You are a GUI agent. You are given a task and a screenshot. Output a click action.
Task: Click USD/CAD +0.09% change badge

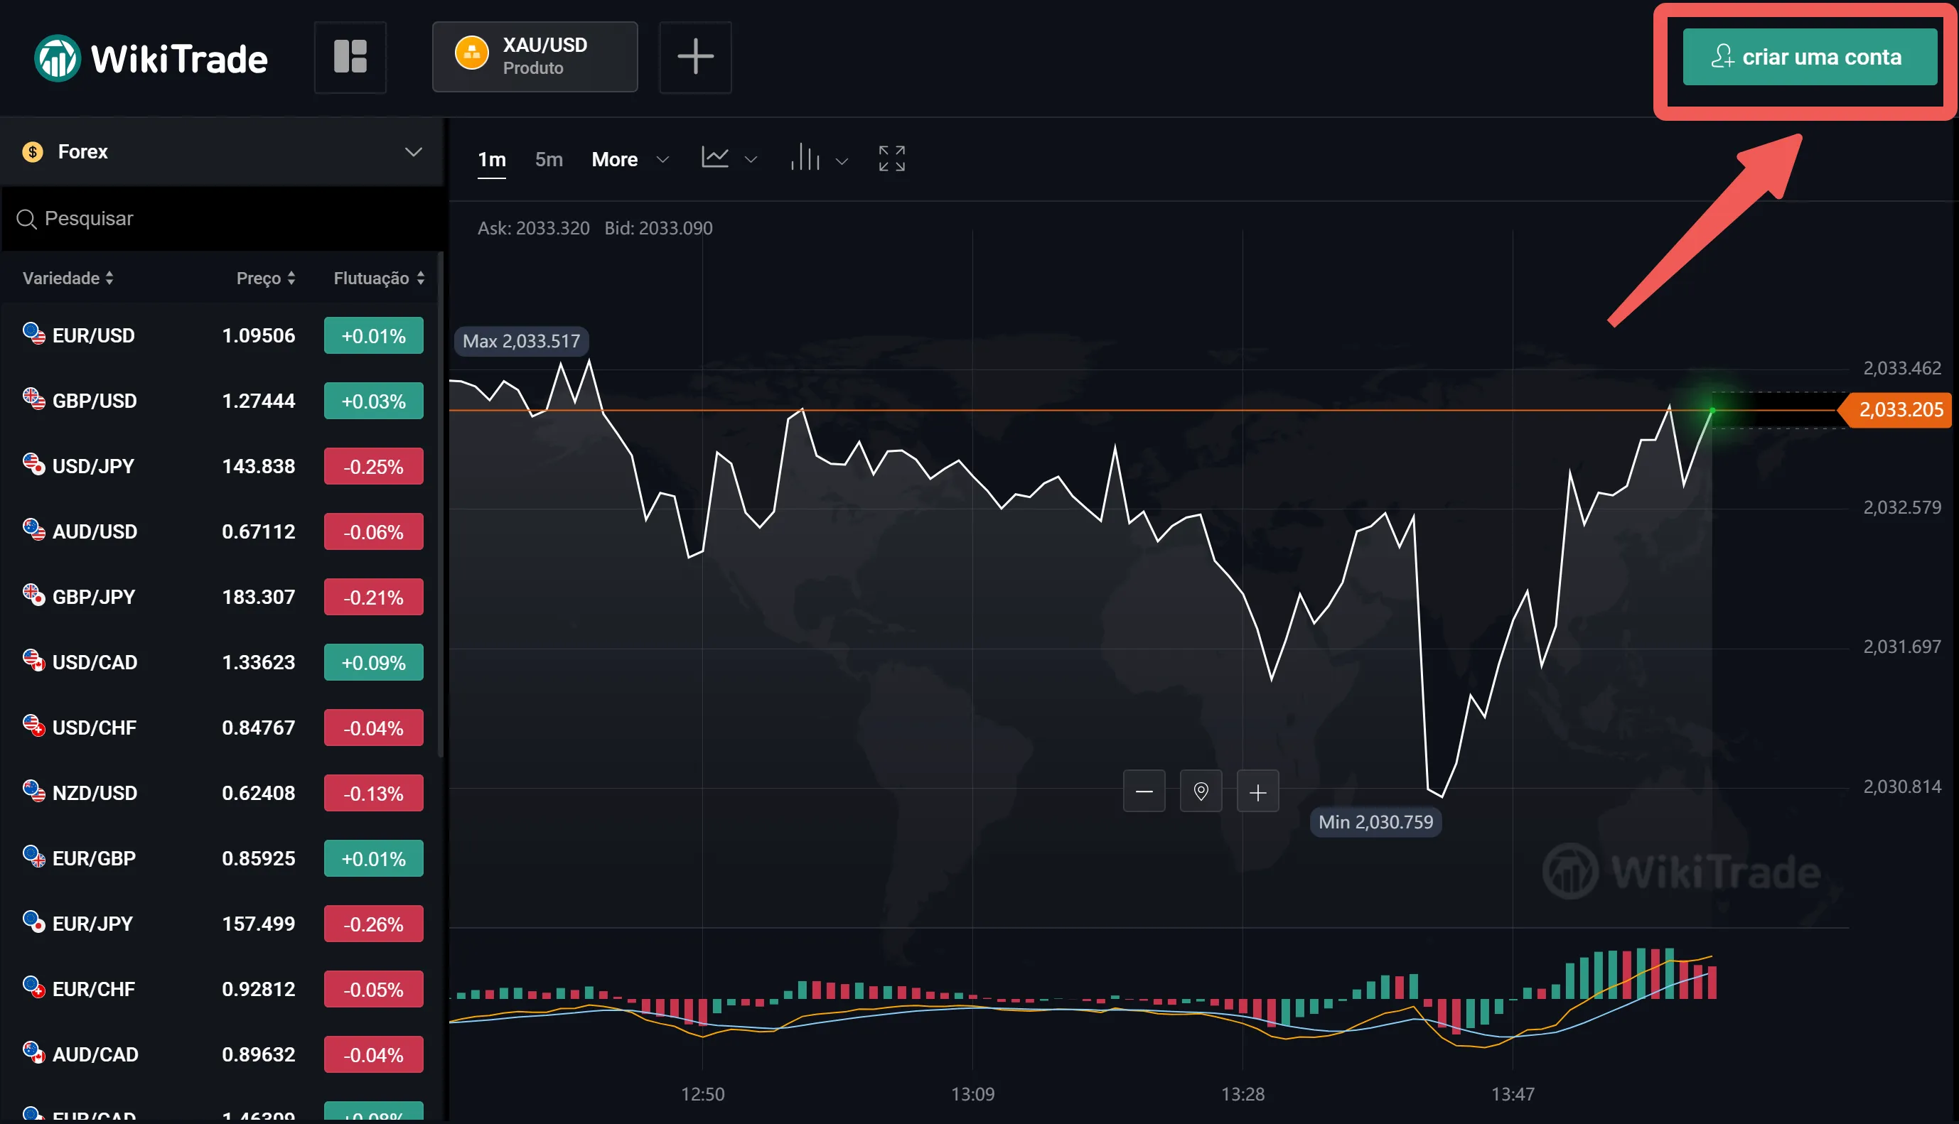(x=374, y=662)
